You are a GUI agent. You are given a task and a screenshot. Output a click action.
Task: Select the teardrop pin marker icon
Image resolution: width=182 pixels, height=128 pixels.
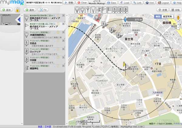[77, 10]
